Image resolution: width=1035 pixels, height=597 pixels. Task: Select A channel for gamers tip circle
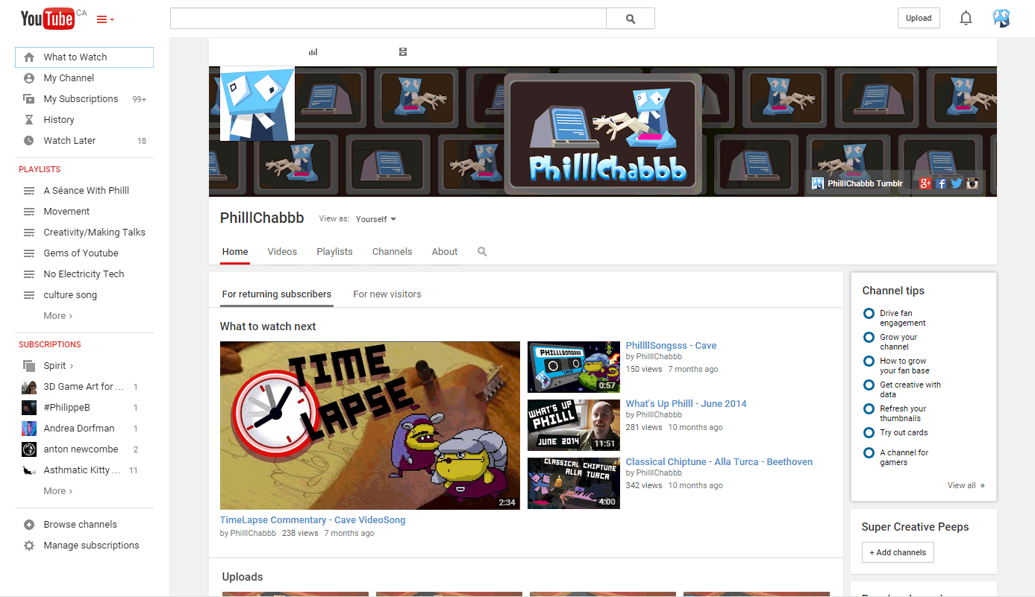click(869, 453)
